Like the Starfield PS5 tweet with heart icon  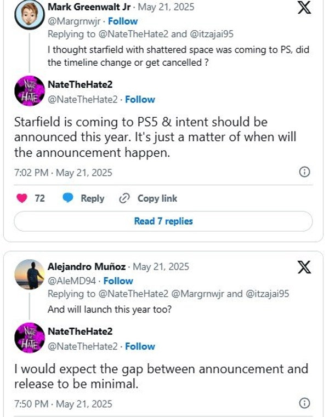tap(22, 198)
